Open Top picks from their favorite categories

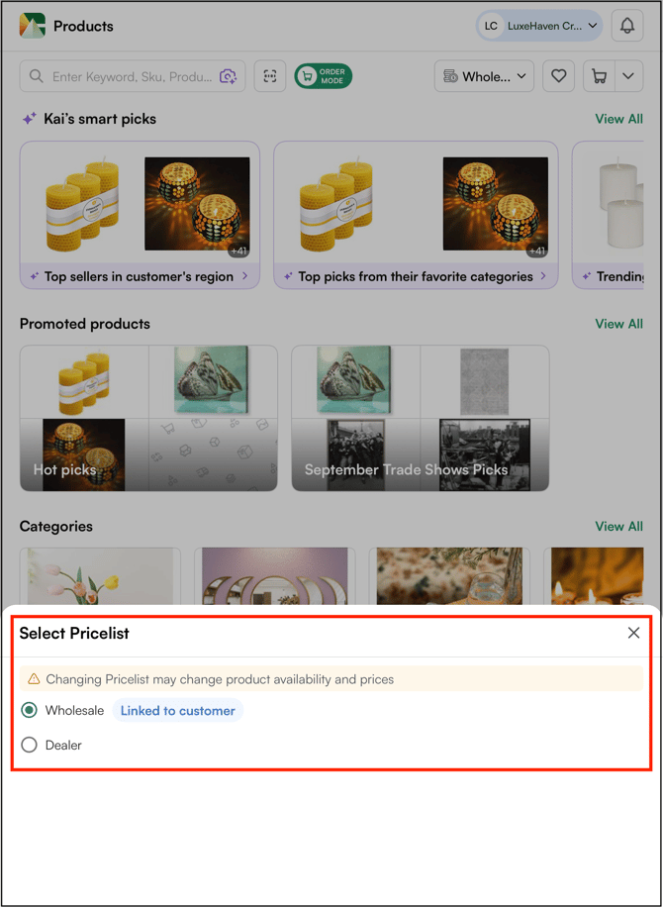tap(416, 277)
